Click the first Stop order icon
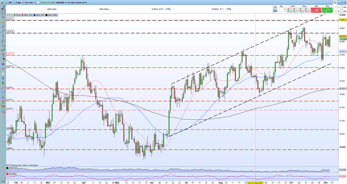This screenshot has width=347, height=184. coord(302,10)
